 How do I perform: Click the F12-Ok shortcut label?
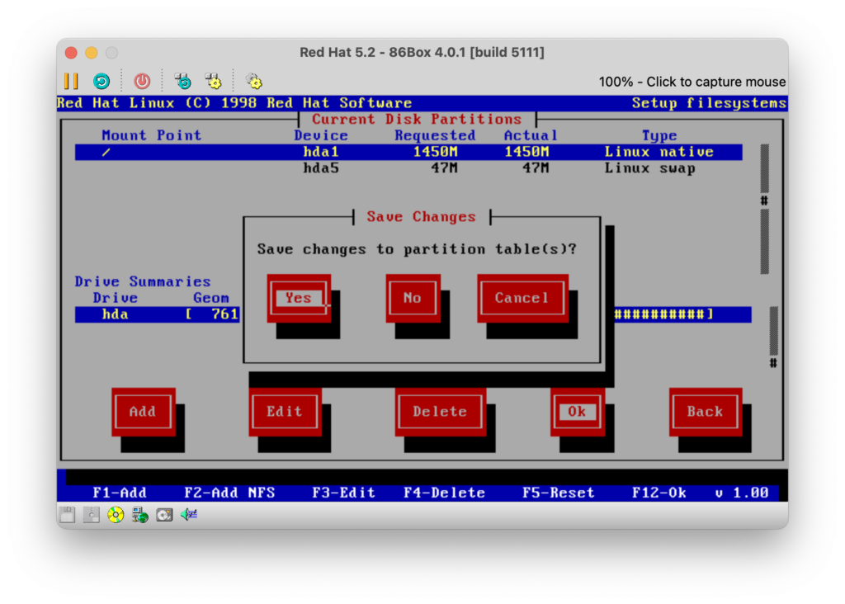[x=659, y=493]
